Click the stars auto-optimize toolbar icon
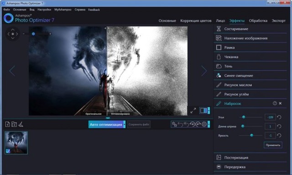This screenshot has height=175, width=292. (x=174, y=124)
